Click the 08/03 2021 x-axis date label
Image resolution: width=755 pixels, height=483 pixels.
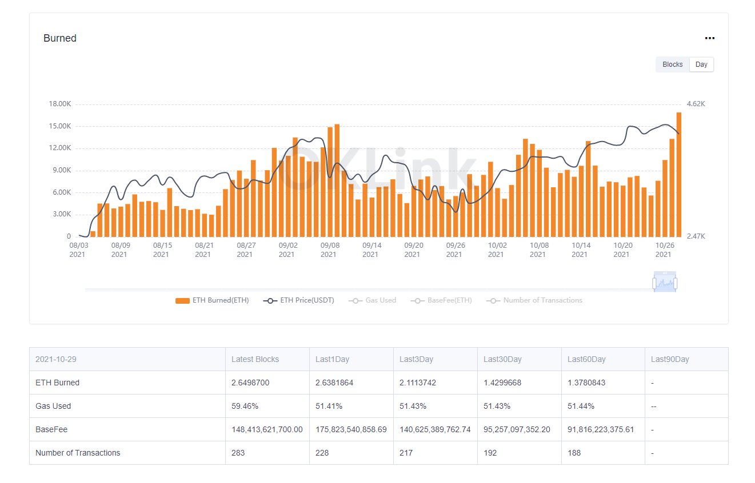click(78, 249)
